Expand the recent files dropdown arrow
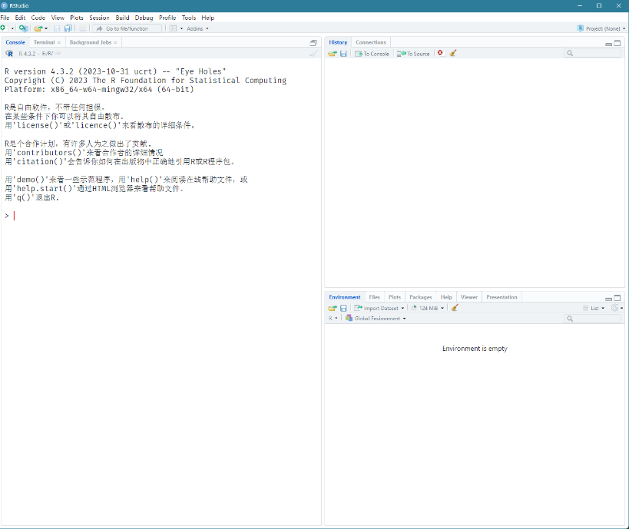The image size is (629, 529). point(46,28)
